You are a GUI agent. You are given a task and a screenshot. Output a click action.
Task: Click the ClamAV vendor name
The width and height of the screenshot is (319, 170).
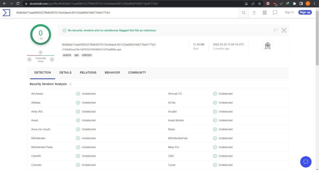[36, 156]
